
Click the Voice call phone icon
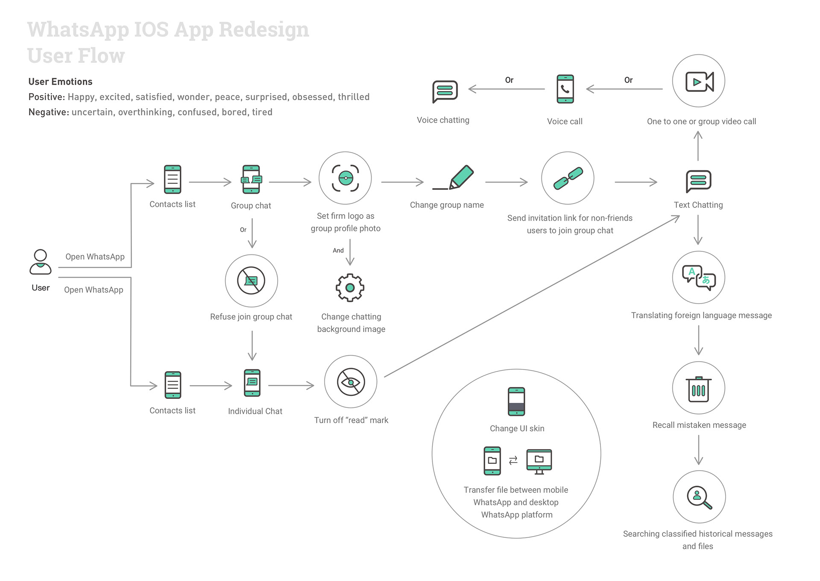(565, 89)
